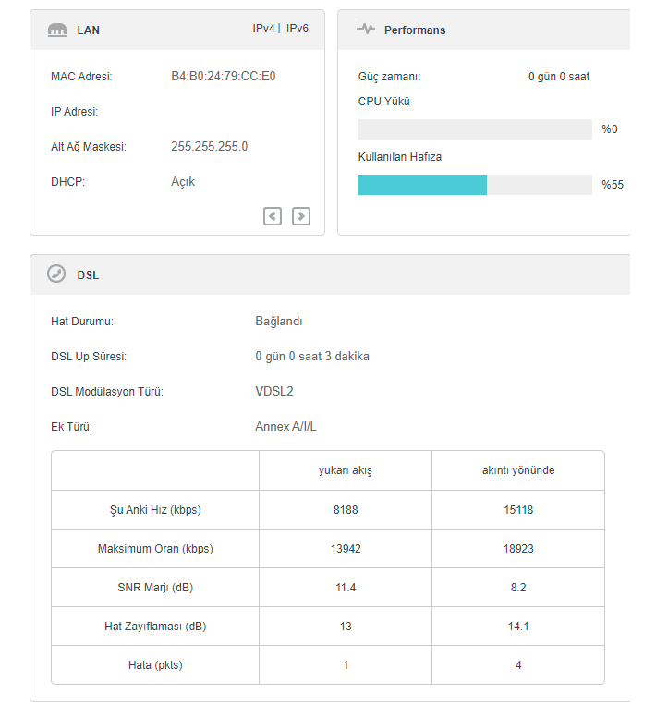Click downstream current speed 15118
The height and width of the screenshot is (706, 656).
518,510
